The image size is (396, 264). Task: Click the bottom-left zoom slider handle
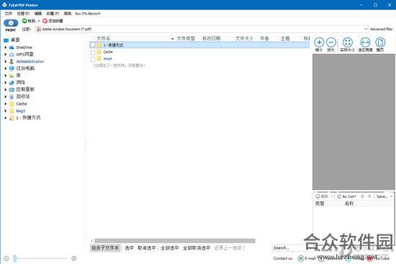coord(15,258)
